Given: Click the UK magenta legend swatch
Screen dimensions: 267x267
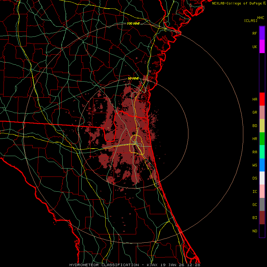Looking at the screenshot, I should (x=262, y=47).
